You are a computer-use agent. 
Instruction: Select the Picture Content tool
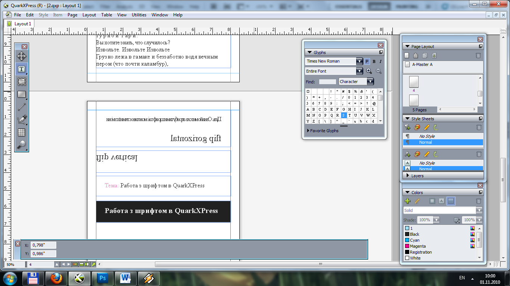coord(21,82)
